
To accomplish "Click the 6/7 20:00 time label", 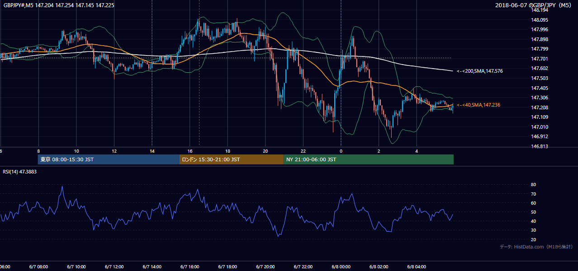I will (x=265, y=267).
